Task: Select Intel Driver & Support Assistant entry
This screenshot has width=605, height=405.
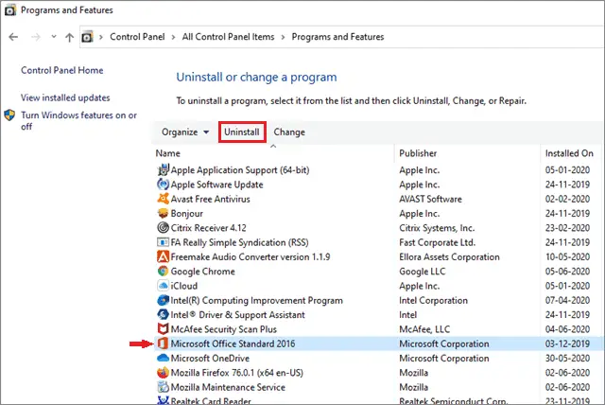Action: 378,315
